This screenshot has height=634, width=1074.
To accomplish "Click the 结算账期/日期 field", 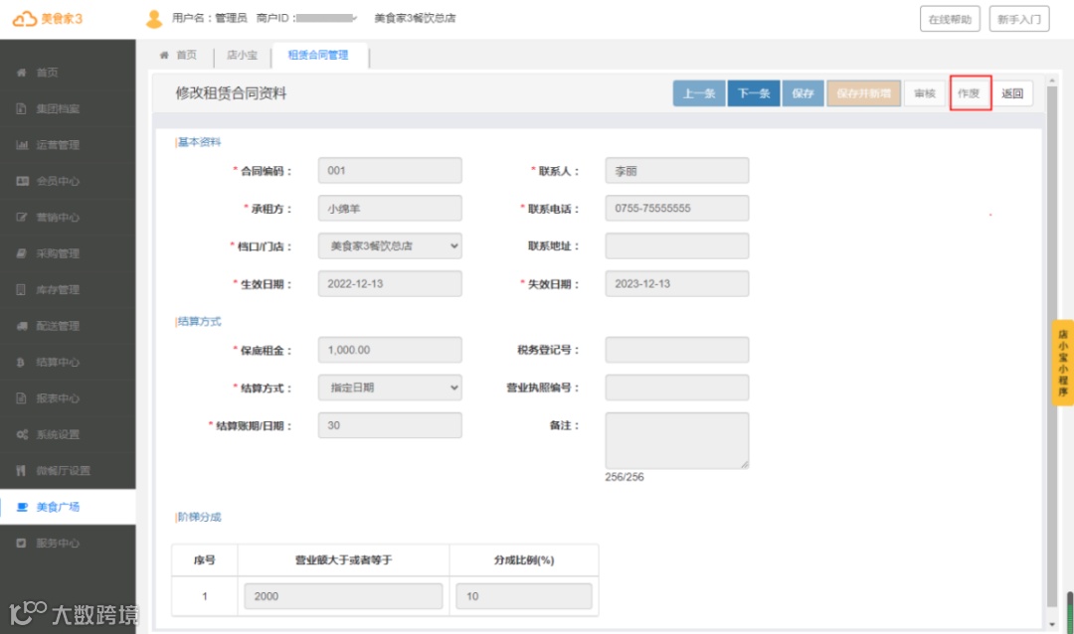I will [x=390, y=425].
